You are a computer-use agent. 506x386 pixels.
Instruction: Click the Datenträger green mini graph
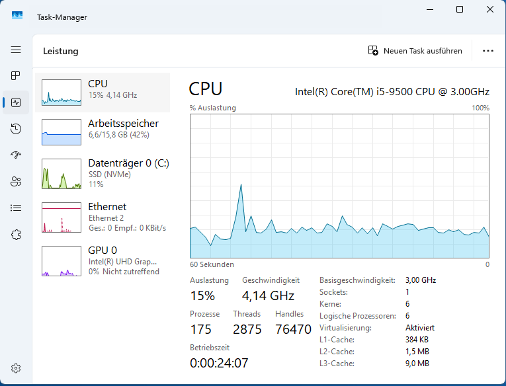coord(62,174)
